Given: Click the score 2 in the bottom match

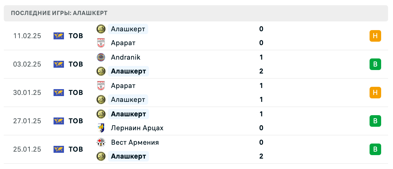Looking at the screenshot, I should pos(261,156).
